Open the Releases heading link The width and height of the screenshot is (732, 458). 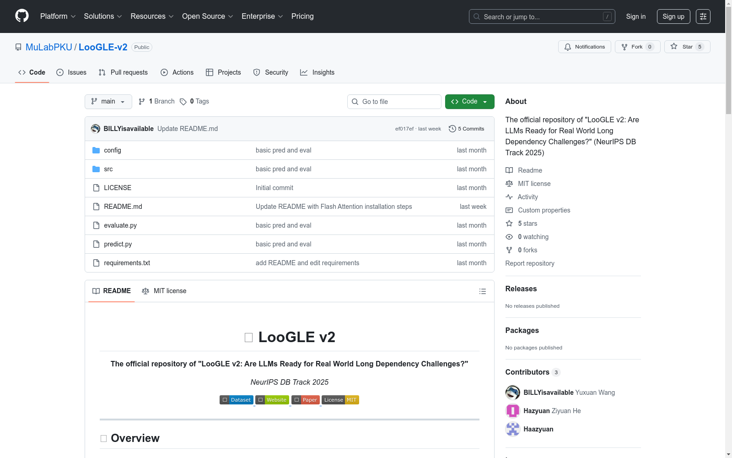(x=521, y=289)
